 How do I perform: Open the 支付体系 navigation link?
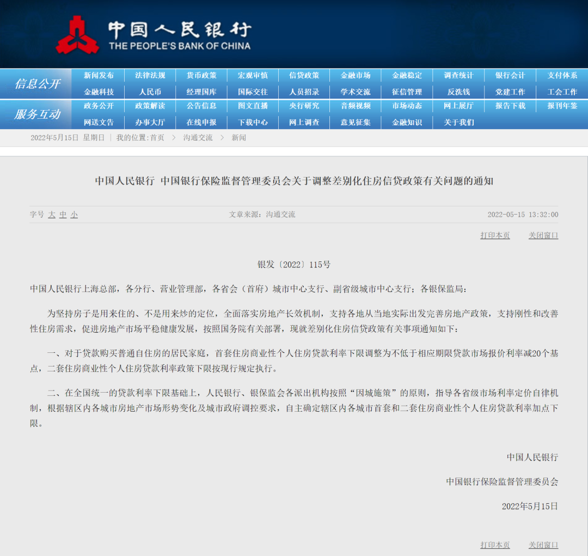click(x=562, y=75)
